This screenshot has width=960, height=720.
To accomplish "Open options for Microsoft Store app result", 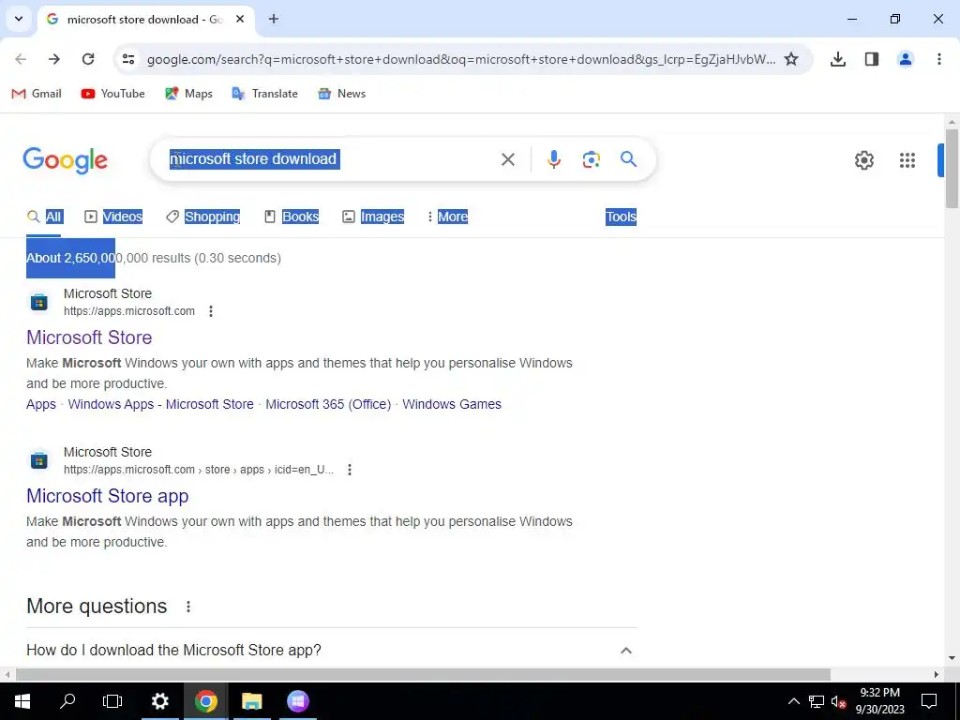I will (x=350, y=470).
